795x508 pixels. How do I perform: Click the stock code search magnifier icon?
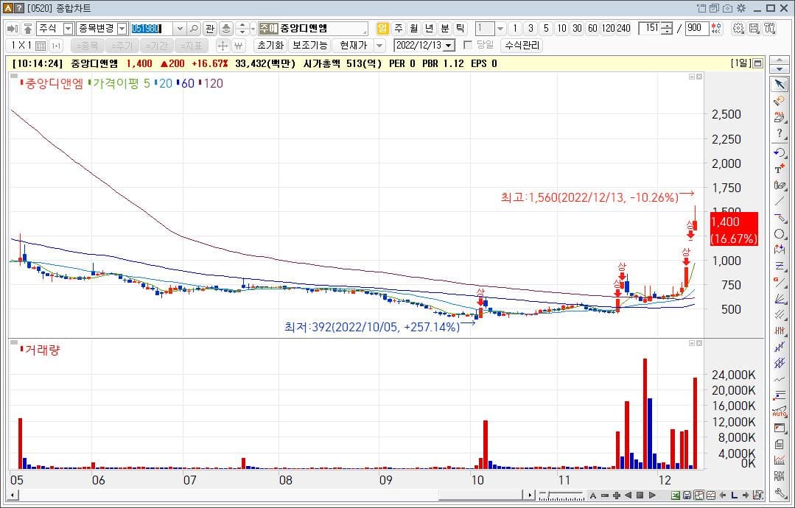click(194, 29)
